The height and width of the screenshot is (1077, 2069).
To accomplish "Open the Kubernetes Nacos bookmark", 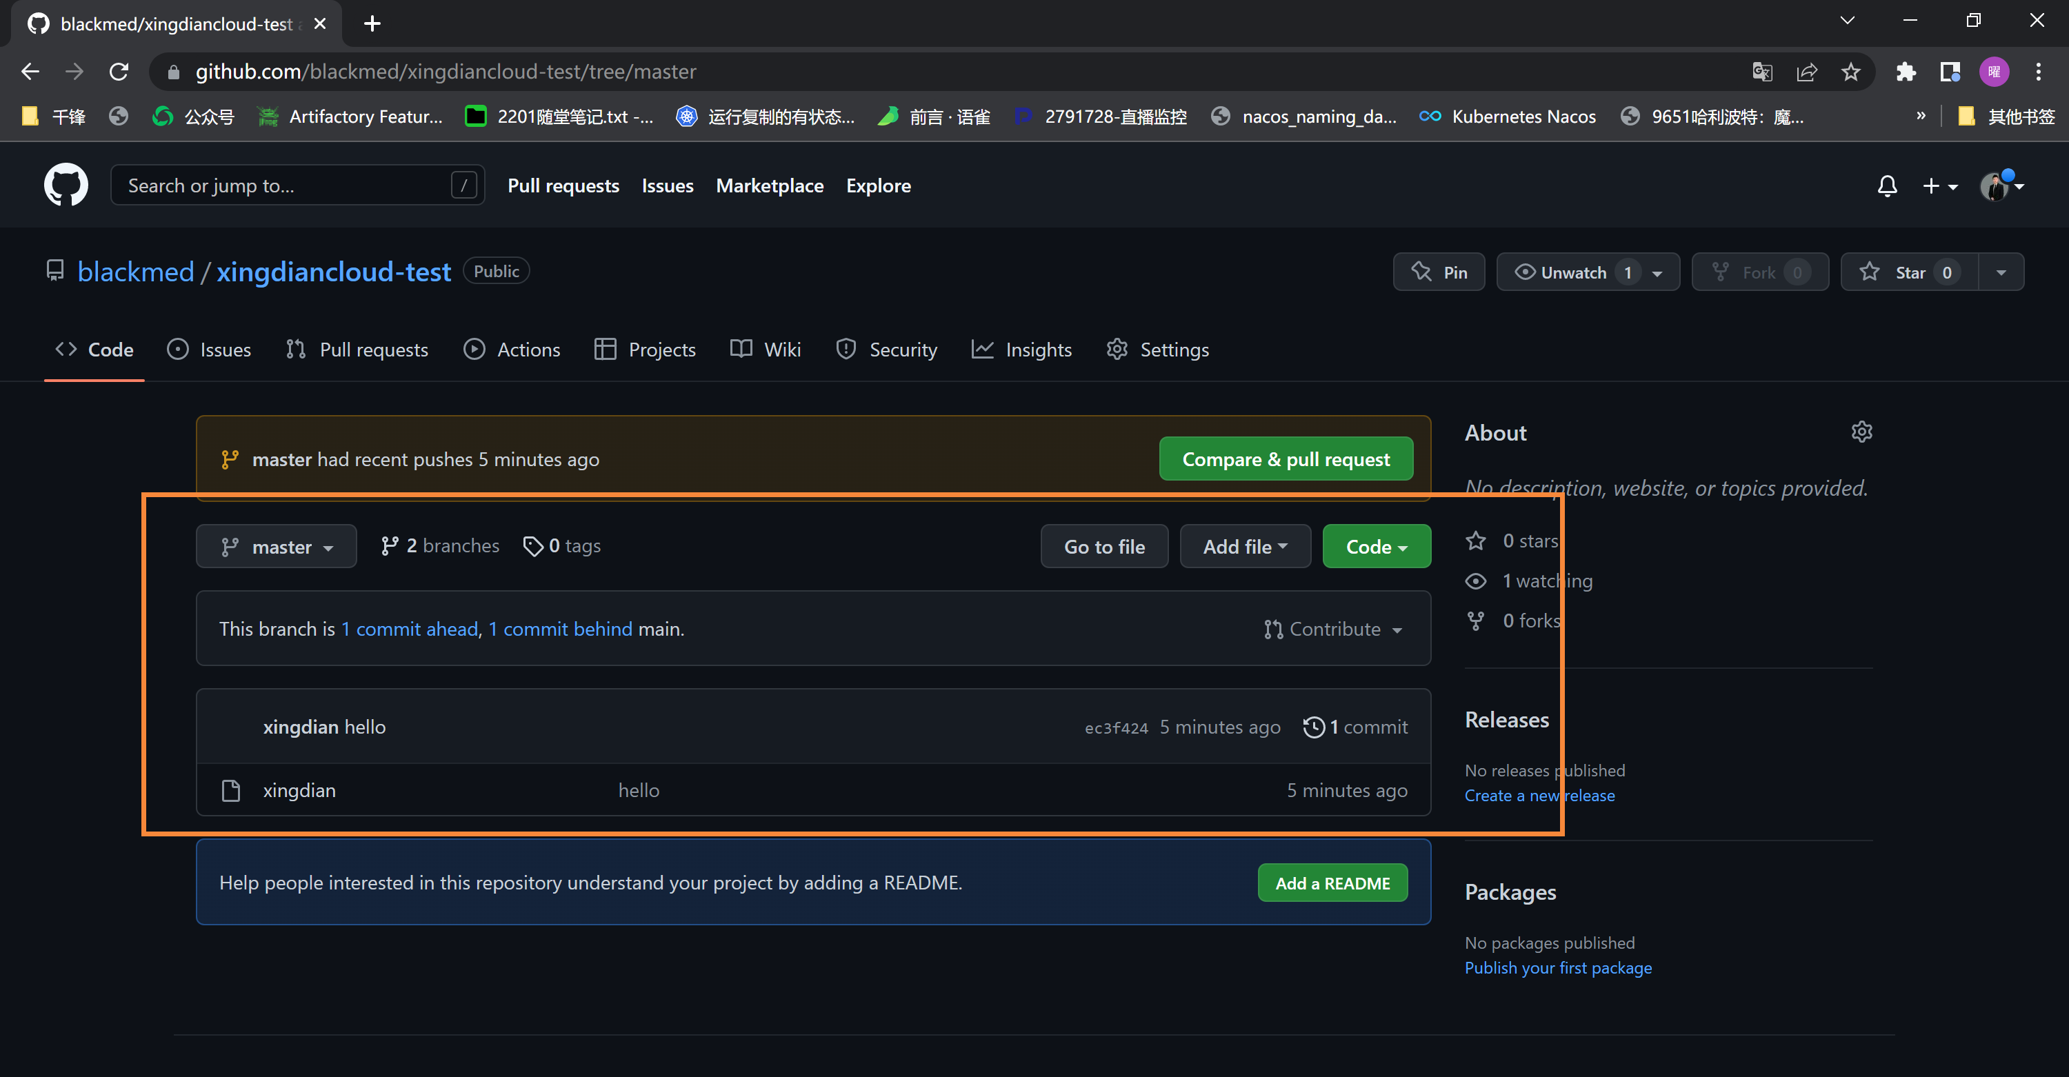I will (1508, 117).
